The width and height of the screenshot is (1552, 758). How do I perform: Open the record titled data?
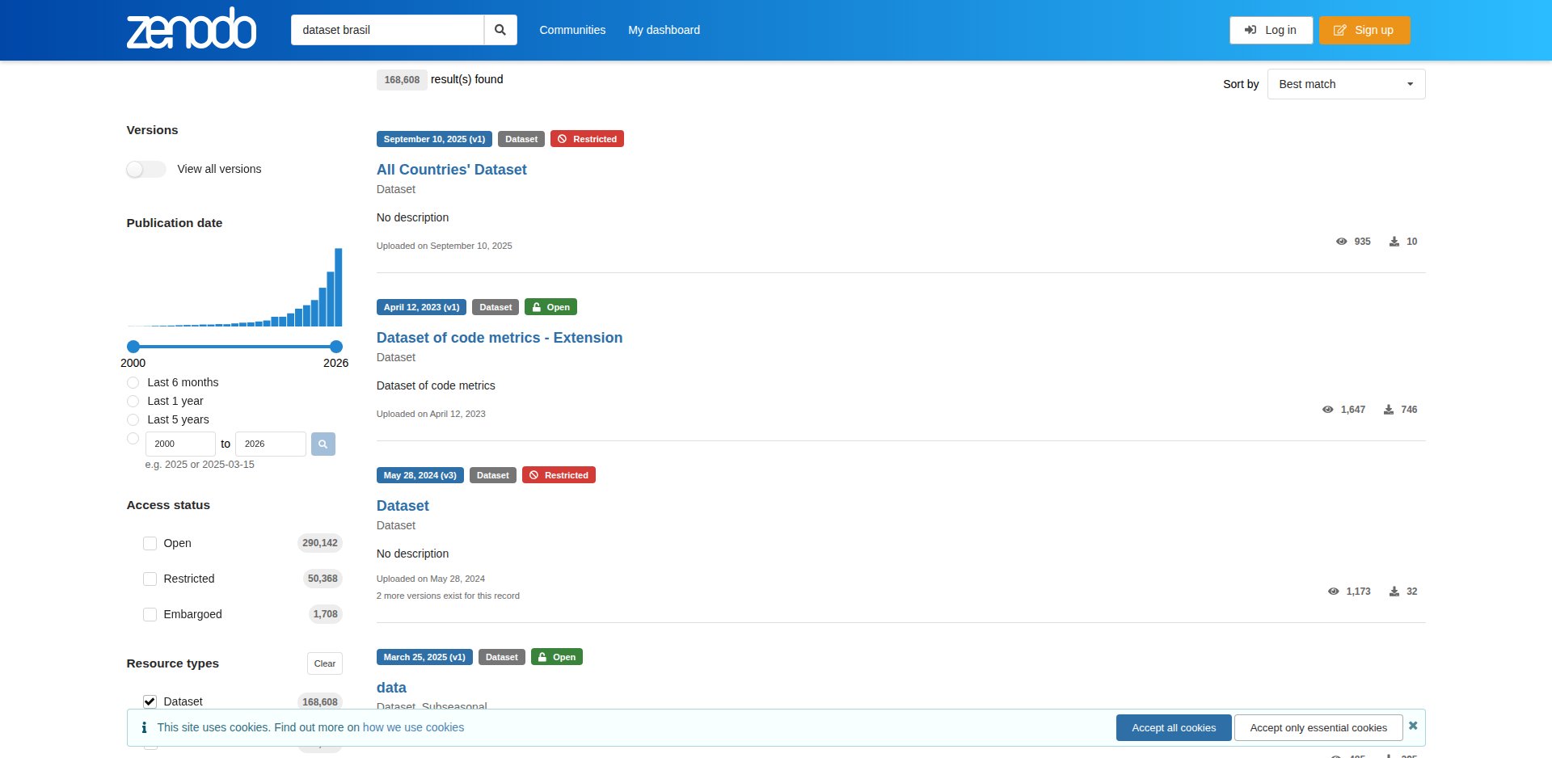(x=391, y=688)
